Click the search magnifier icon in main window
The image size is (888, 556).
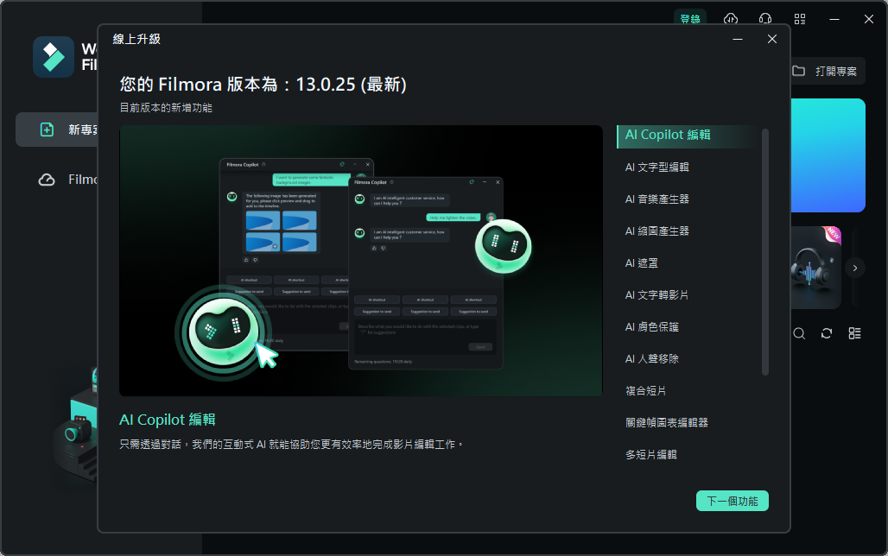coord(799,333)
